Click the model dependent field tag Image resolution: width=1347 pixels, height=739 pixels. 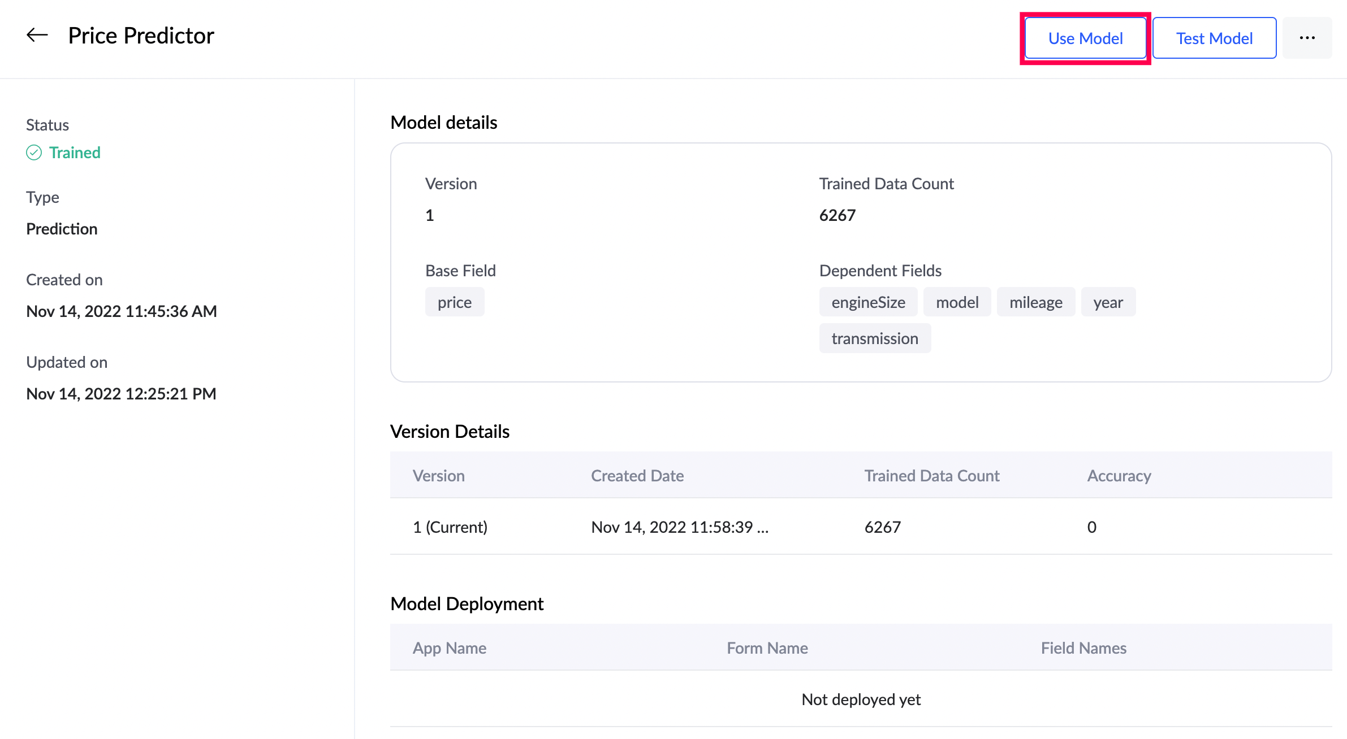pos(957,302)
